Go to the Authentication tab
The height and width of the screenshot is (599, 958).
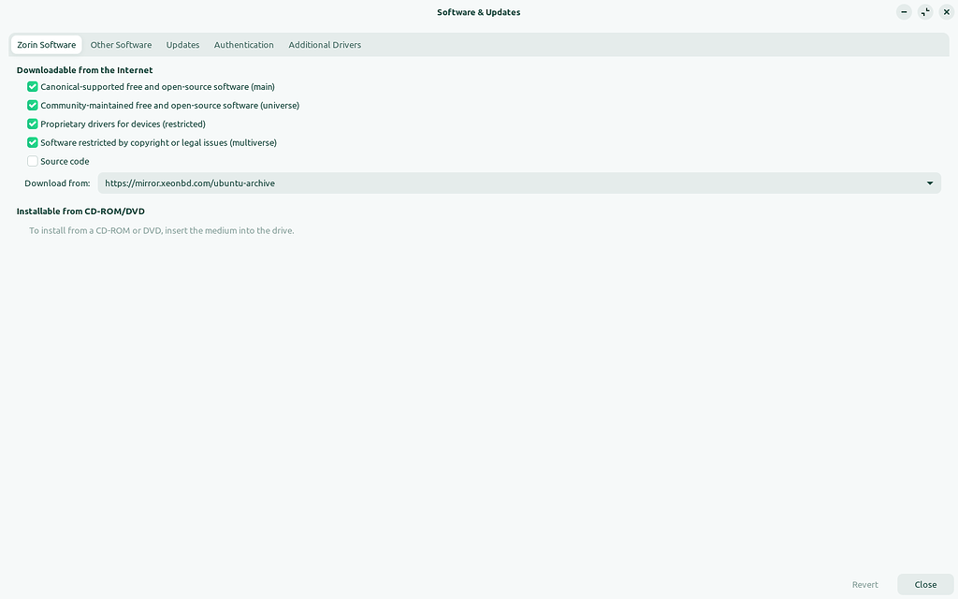coord(243,45)
